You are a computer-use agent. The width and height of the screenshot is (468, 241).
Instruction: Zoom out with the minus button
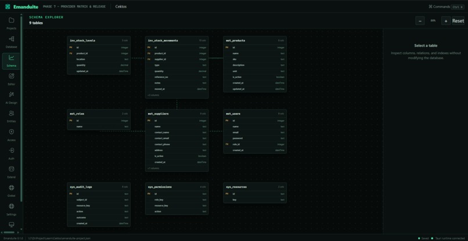click(x=420, y=21)
